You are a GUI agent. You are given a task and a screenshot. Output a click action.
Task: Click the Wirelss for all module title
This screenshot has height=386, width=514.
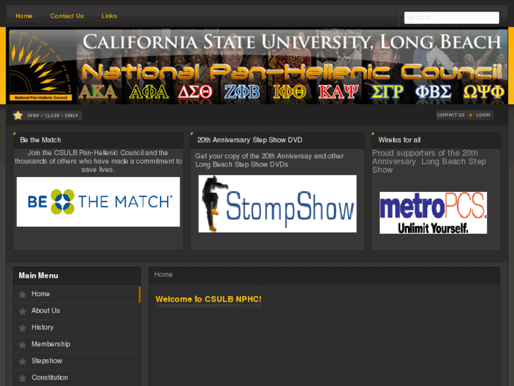(399, 140)
